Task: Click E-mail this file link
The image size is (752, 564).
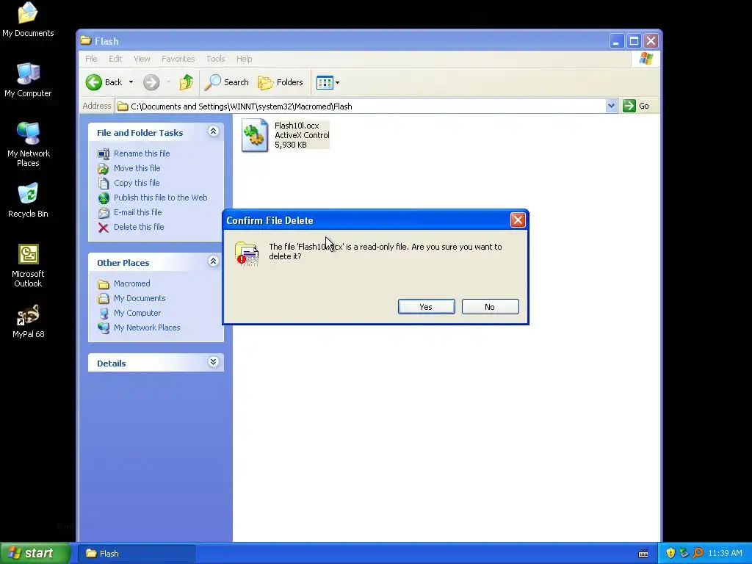Action: point(137,212)
